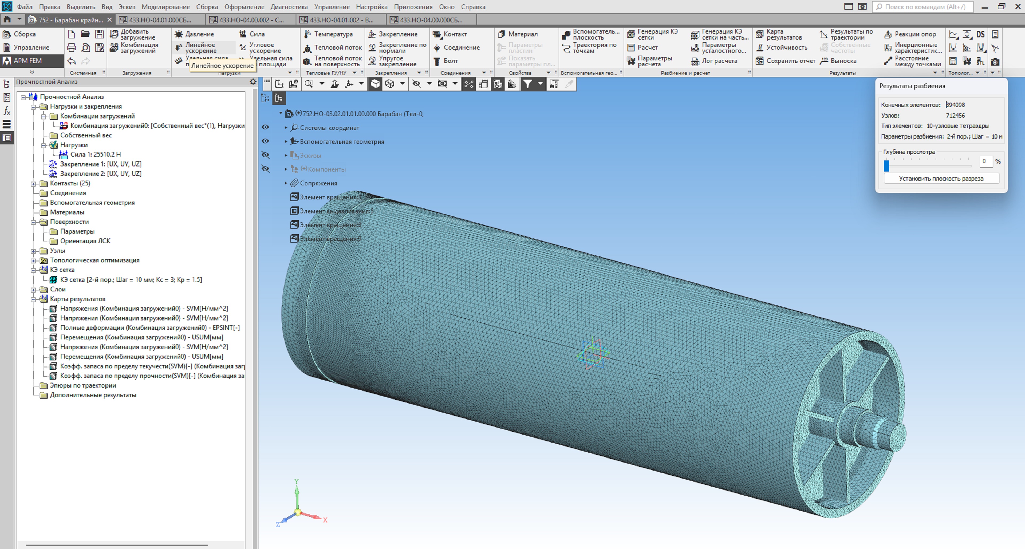Click the Установить плоскость разреза button
This screenshot has width=1025, height=549.
coord(941,179)
